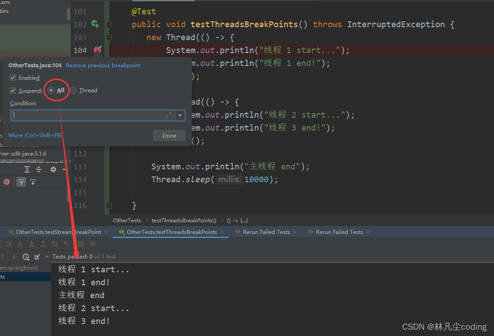Screen dimensions: 494x336
Task: Click the Run to Cursor debugger icon
Action: [66, 244]
